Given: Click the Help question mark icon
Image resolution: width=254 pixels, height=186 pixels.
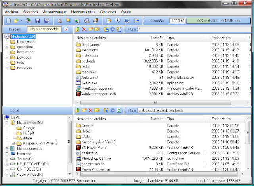Looking at the screenshot, I should click(x=127, y=21).
